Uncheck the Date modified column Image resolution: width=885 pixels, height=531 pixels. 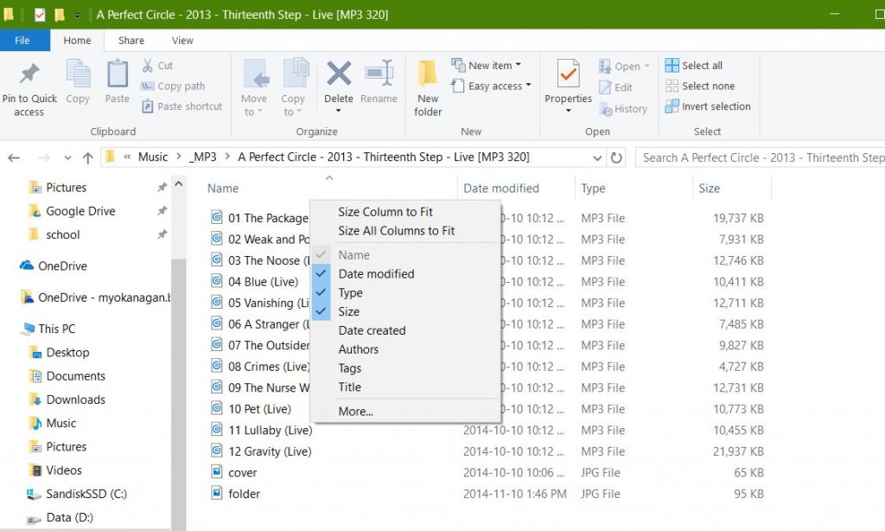(376, 273)
